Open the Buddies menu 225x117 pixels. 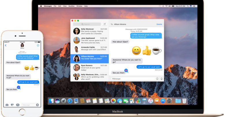coord(72,6)
